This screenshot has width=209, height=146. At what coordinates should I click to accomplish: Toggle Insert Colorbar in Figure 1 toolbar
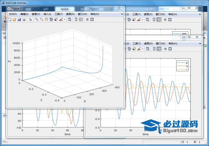coord(76,20)
